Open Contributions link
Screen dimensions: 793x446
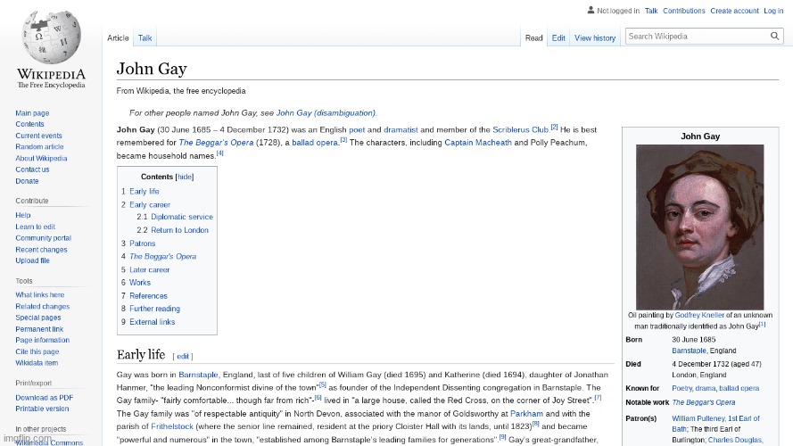coord(684,11)
